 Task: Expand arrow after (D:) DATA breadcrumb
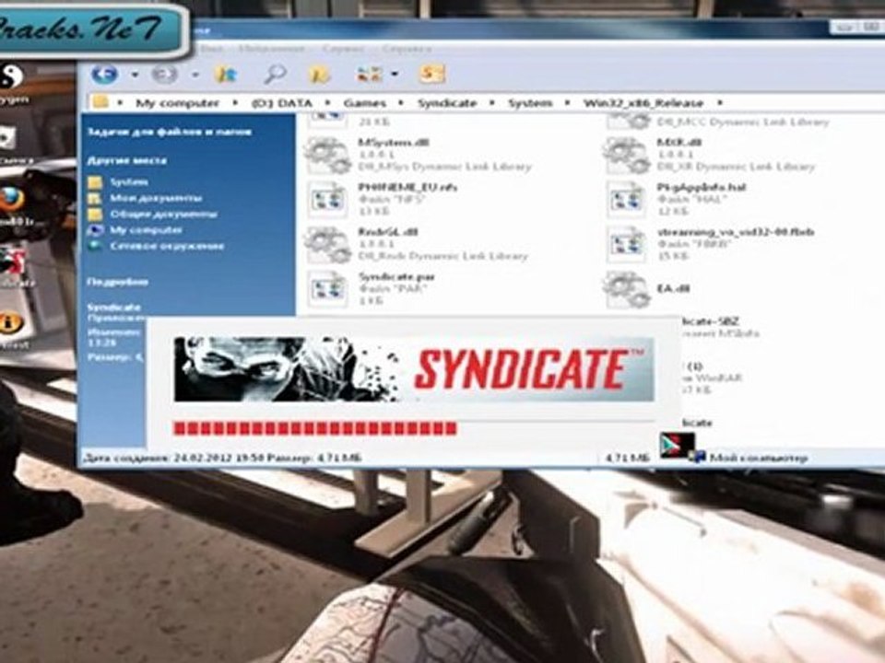coord(327,103)
